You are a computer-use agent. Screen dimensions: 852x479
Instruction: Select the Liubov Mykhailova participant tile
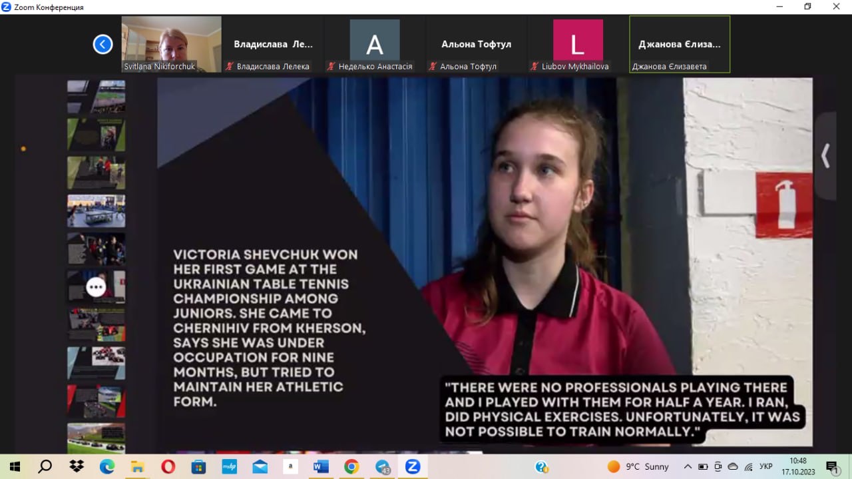[x=577, y=44]
